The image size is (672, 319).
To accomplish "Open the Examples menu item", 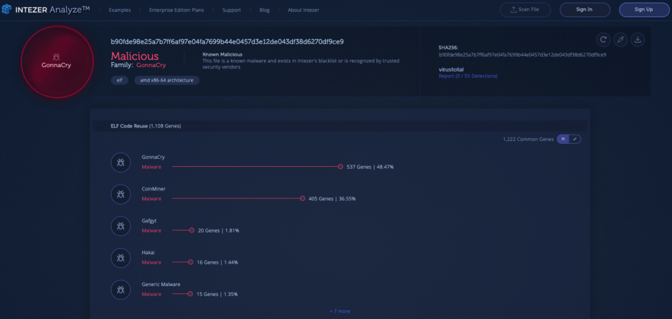I will tap(119, 11).
